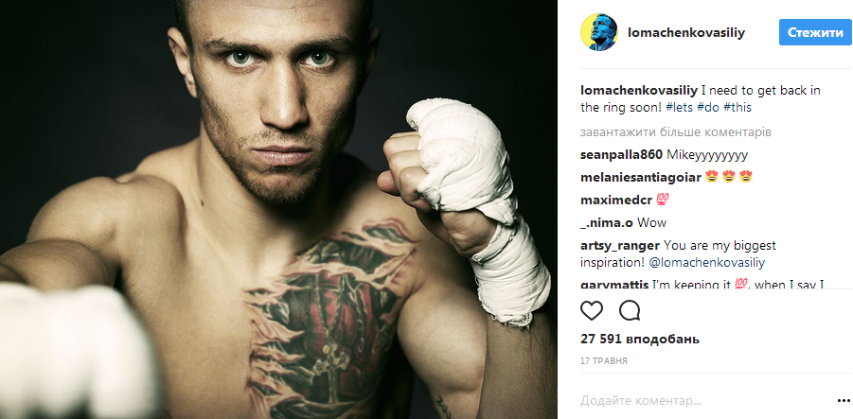Viewport: 853px width, 419px height.
Task: Follow the account with Стежити button
Action: click(x=815, y=32)
